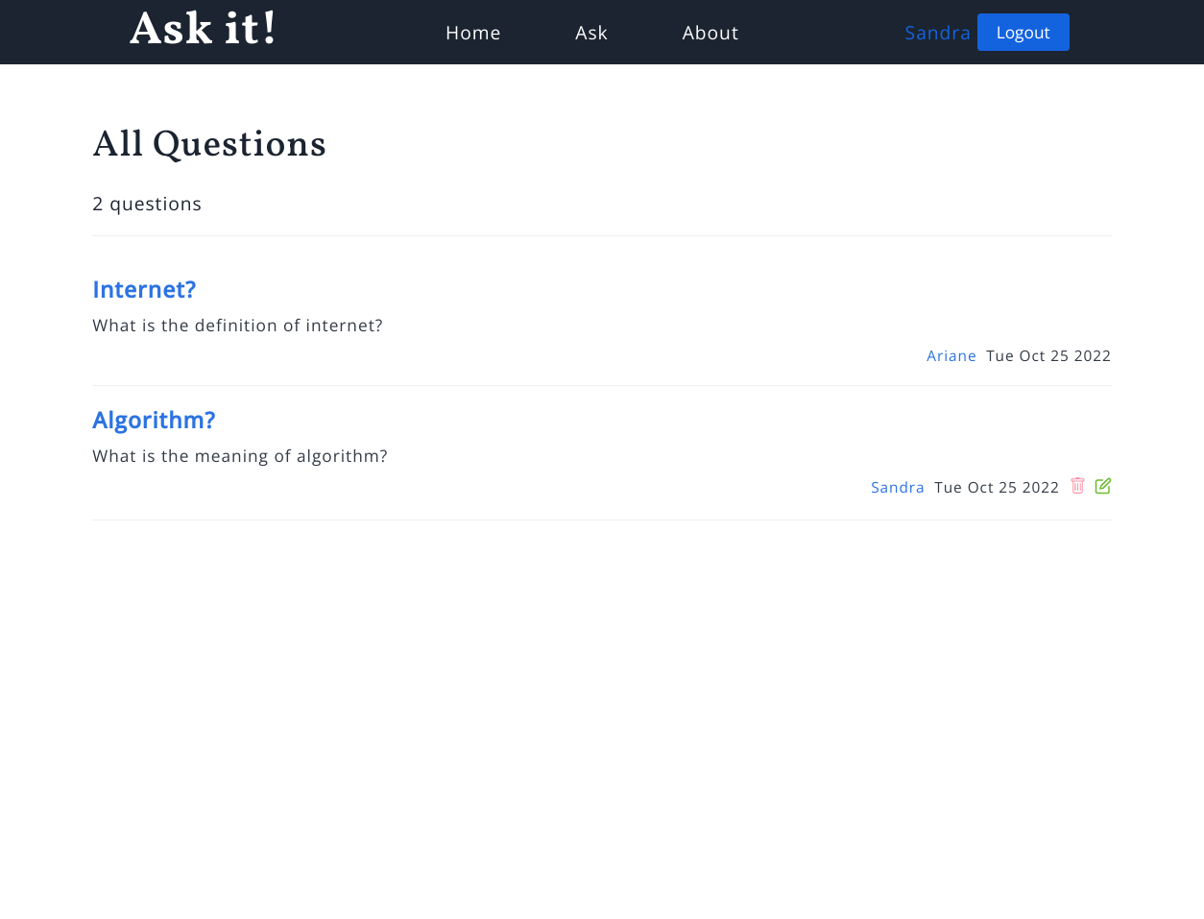The width and height of the screenshot is (1204, 919).
Task: Open the Internet? question
Action: [144, 289]
